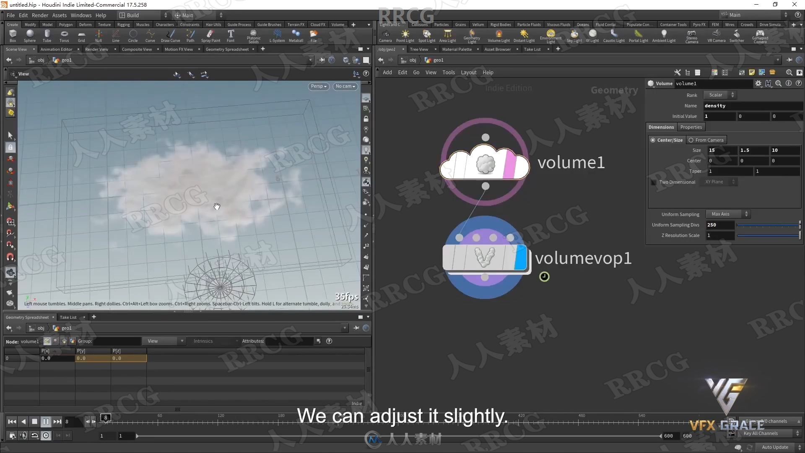Open the Spray Paint tool

(x=210, y=36)
